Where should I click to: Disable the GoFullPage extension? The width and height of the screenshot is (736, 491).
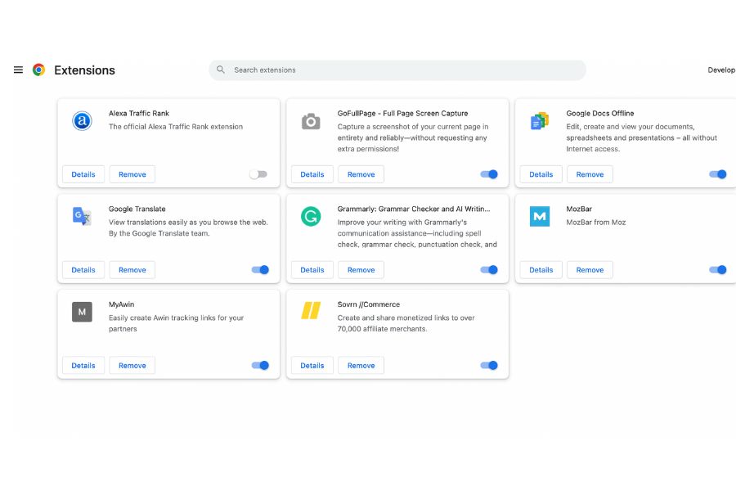pyautogui.click(x=488, y=174)
